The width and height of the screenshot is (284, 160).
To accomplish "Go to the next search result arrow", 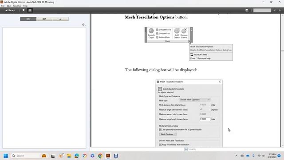I will [280, 10].
